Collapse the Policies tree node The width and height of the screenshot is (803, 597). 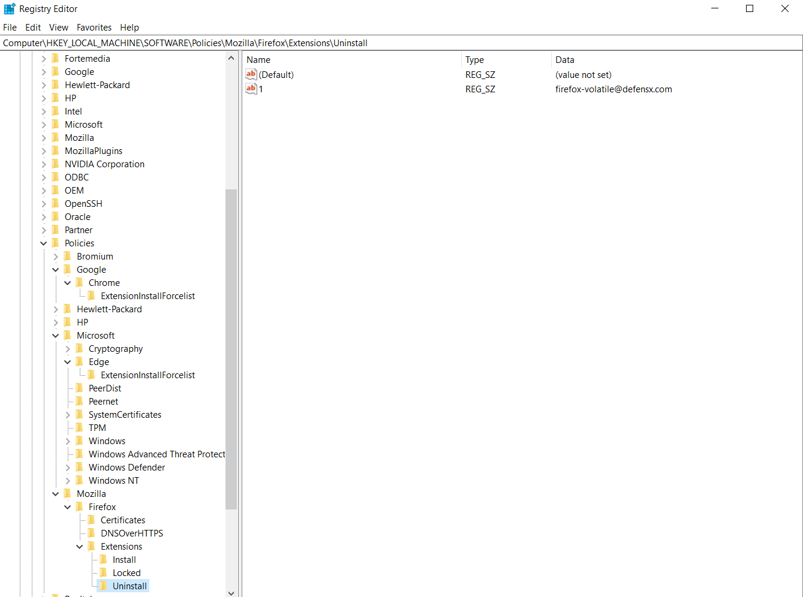click(x=43, y=243)
